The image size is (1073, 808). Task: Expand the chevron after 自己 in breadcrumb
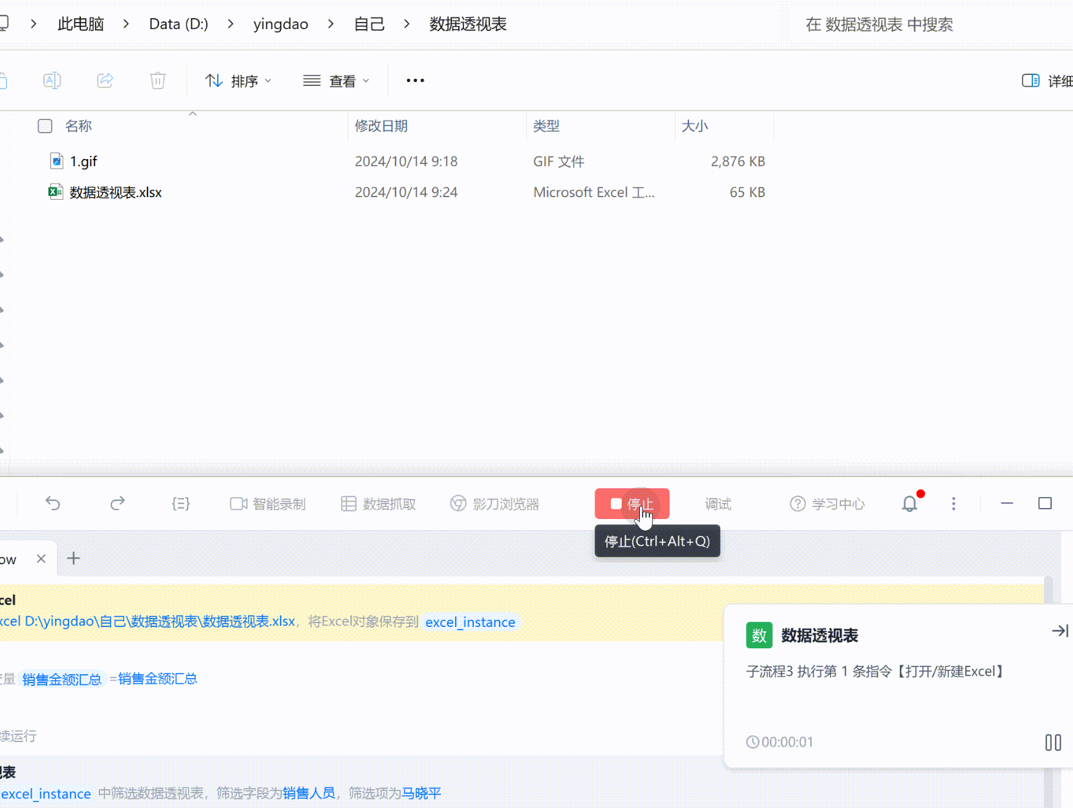click(407, 24)
